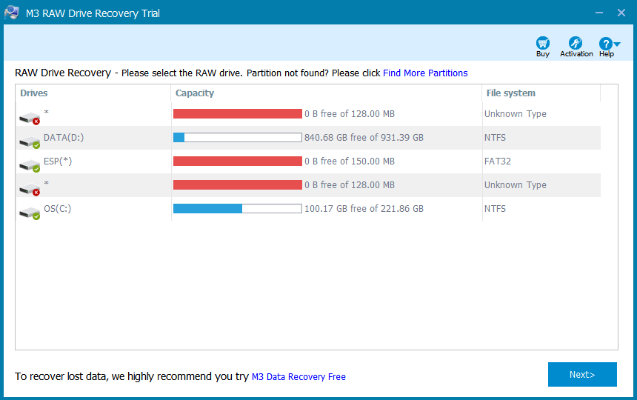637x400 pixels.
Task: Click NTFS in the DATA(D:) row
Action: [x=495, y=138]
